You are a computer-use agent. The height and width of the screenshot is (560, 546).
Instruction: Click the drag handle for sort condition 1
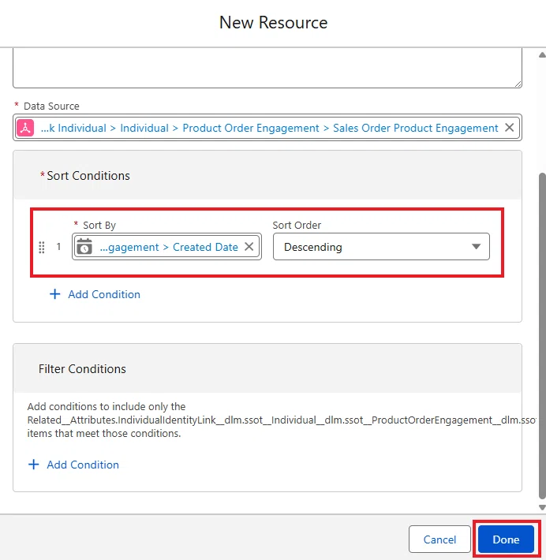coord(42,247)
